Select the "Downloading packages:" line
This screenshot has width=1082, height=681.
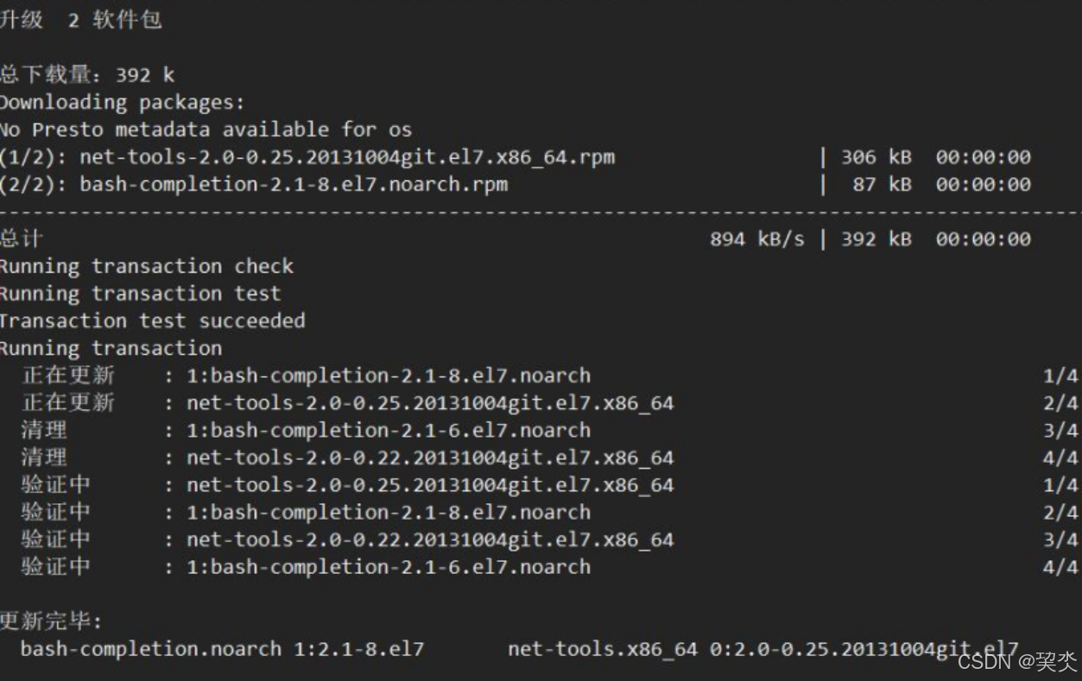122,103
